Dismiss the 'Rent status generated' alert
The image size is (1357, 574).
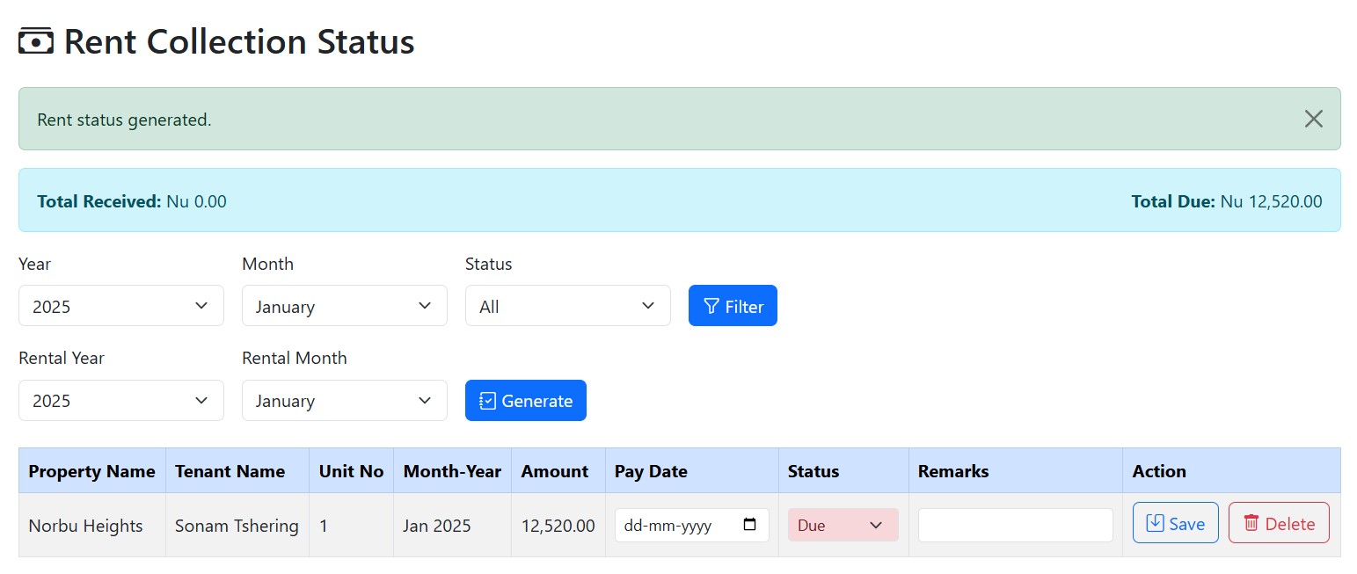(x=1313, y=119)
